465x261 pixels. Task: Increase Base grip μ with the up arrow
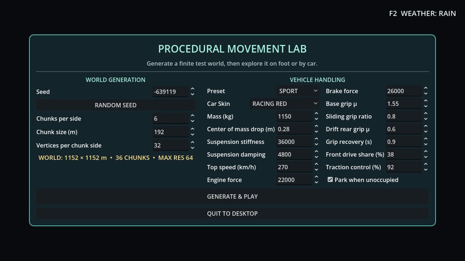pos(426,101)
